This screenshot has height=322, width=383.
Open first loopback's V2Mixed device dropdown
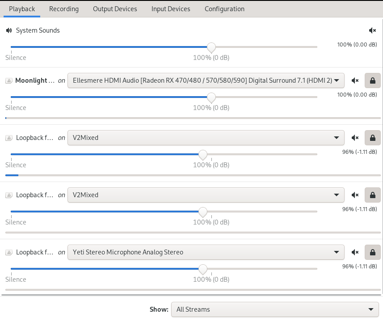tap(206, 138)
